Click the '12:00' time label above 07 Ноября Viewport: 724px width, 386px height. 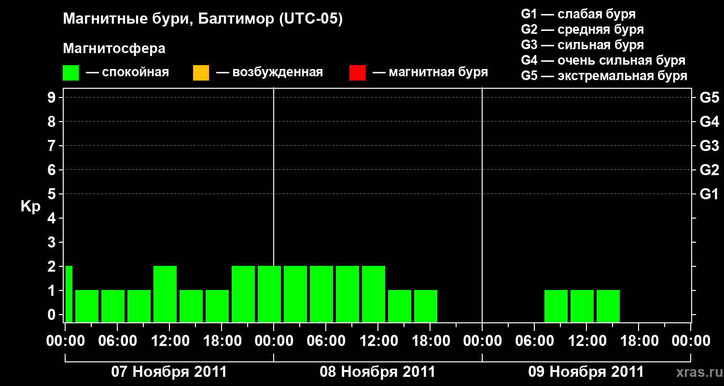[x=169, y=341]
